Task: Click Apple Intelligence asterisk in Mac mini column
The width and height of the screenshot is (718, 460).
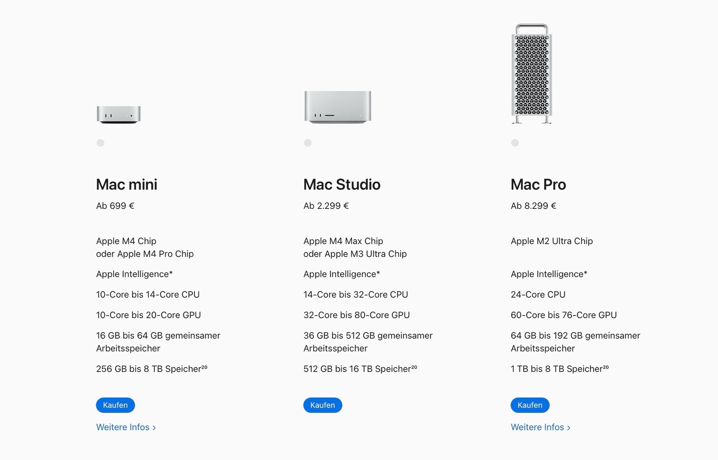Action: (171, 273)
